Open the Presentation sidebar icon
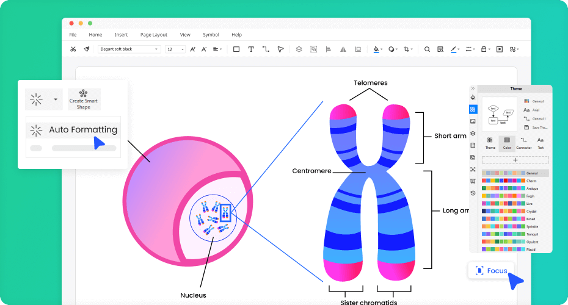Image resolution: width=568 pixels, height=305 pixels. pos(473,181)
